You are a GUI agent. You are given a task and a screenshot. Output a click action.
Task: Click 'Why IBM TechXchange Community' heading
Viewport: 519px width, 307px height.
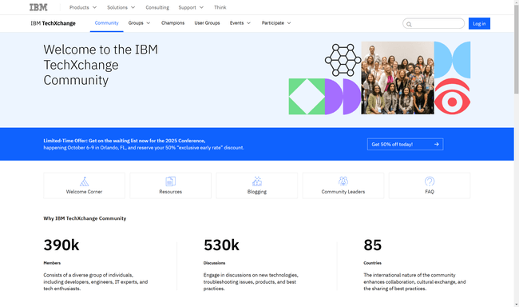85,218
